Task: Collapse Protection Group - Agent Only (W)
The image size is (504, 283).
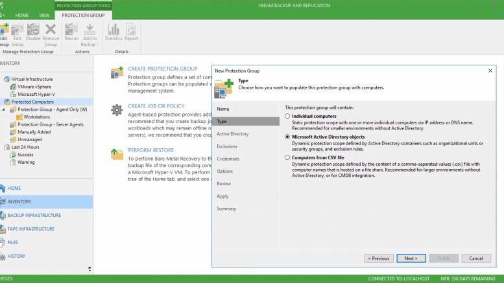Action: pos(3,109)
